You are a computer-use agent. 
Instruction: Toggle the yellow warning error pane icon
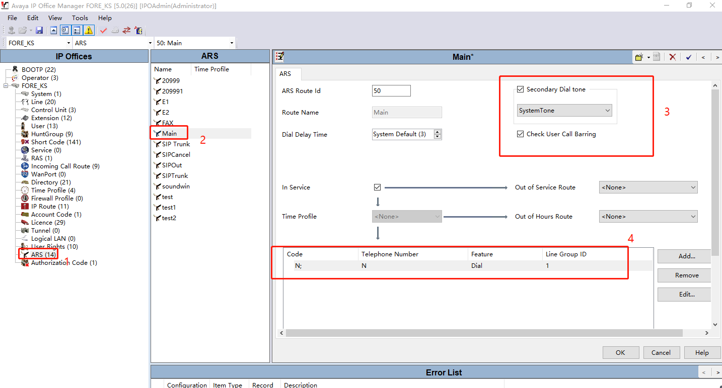click(89, 30)
